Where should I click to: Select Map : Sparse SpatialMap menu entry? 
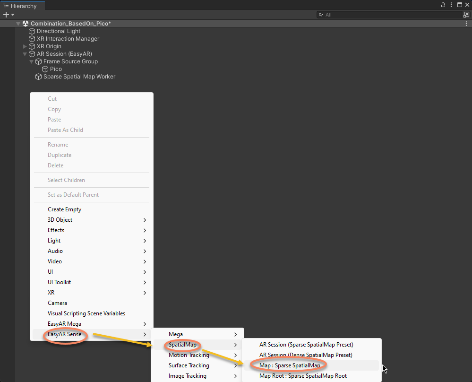coord(290,365)
